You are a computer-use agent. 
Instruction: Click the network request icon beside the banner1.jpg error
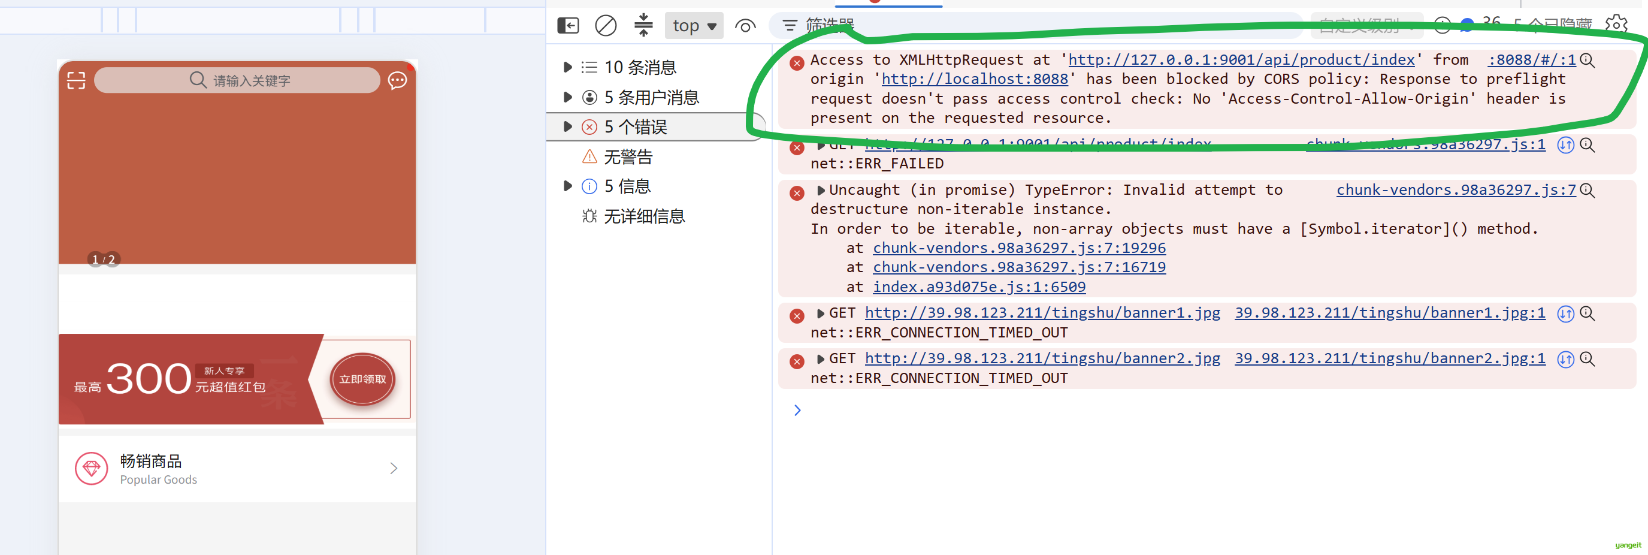click(x=1565, y=313)
